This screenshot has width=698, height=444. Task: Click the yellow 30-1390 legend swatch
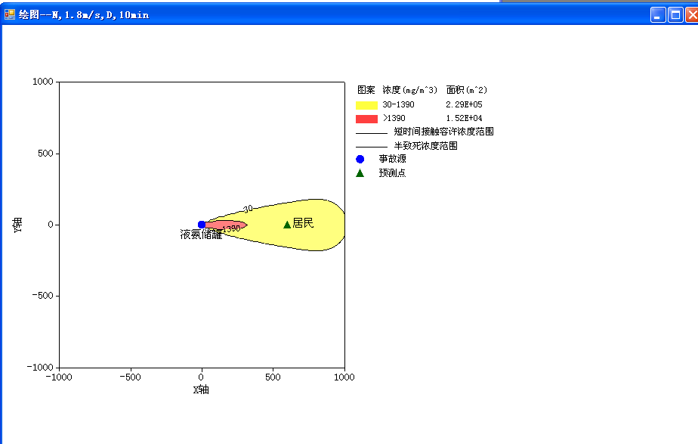tap(367, 105)
